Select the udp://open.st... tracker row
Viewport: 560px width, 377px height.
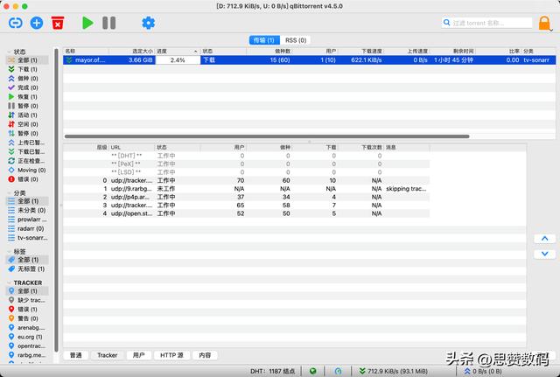(x=246, y=213)
